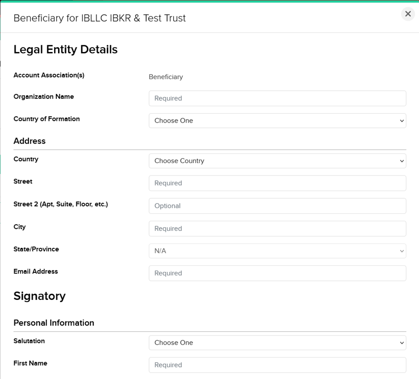Select the "Street 2 (Apt, Suite, Floor, etc.)" label
Screen dimensions: 419x379
coord(61,204)
